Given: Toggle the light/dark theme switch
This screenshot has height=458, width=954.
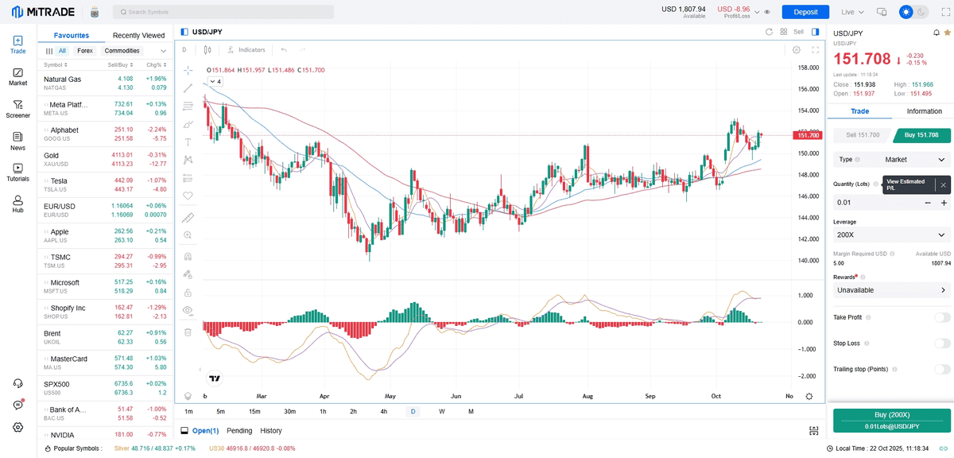Looking at the screenshot, I should pos(913,12).
